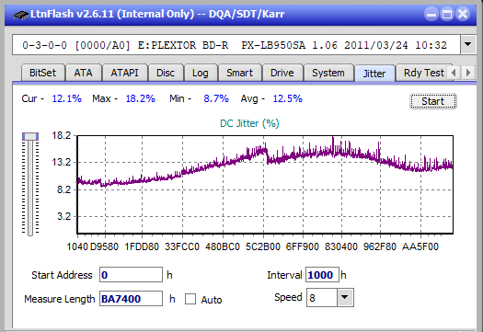Click the DC Jitter (%) chart title

pyautogui.click(x=249, y=123)
